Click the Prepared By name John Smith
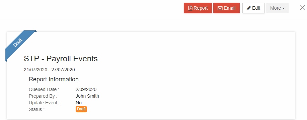The image size is (307, 120). [x=87, y=96]
